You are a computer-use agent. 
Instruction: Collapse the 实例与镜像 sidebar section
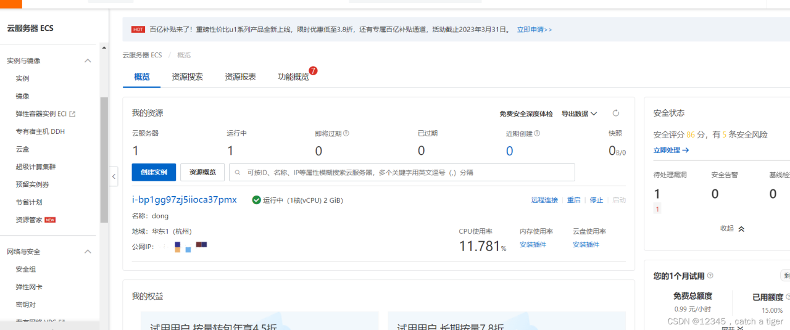pos(88,60)
